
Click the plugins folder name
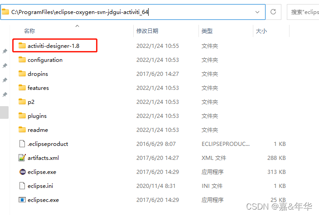[x=37, y=116]
